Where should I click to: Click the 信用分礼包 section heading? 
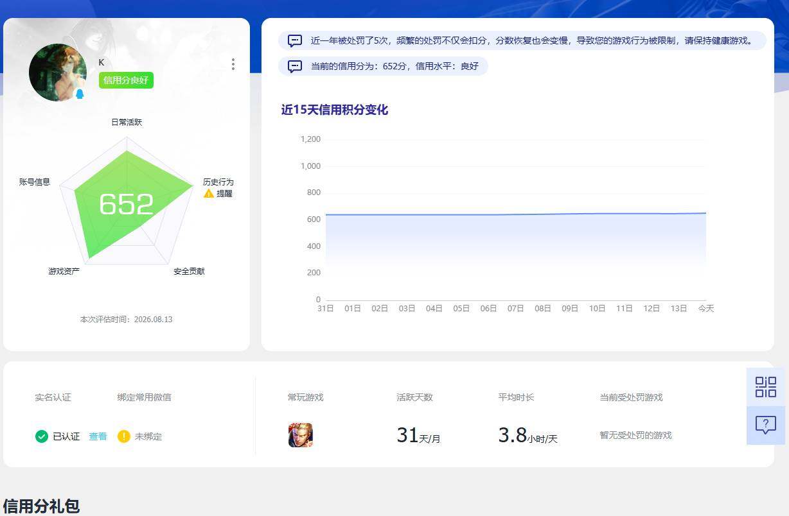click(x=42, y=506)
